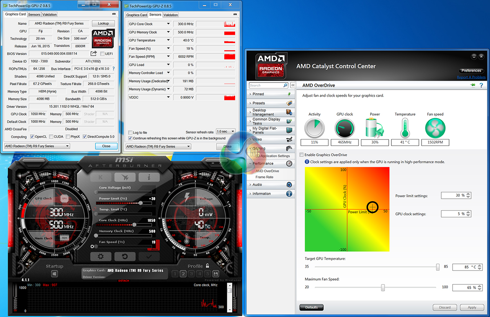Viewport: 490px width, 317px height.
Task: Open the graphics card selector in GPU-Z Graphics Card window
Action: 37,146
